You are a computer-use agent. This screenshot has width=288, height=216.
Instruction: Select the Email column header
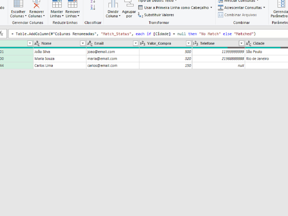pyautogui.click(x=113, y=43)
